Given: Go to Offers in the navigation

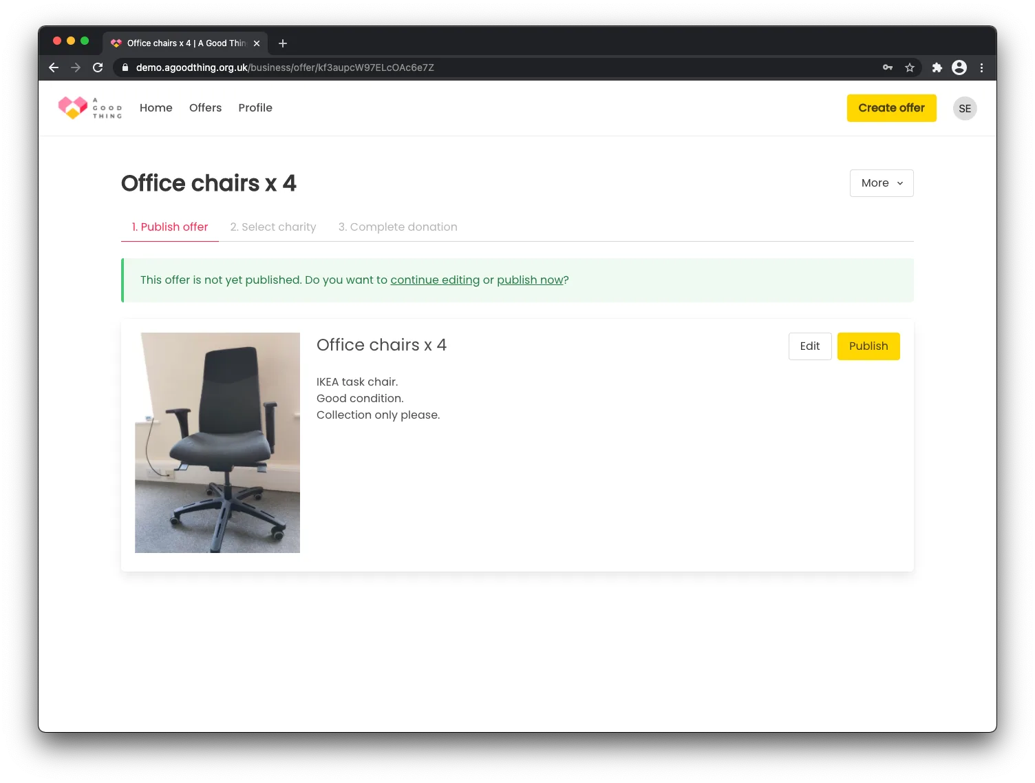Looking at the screenshot, I should 206,107.
